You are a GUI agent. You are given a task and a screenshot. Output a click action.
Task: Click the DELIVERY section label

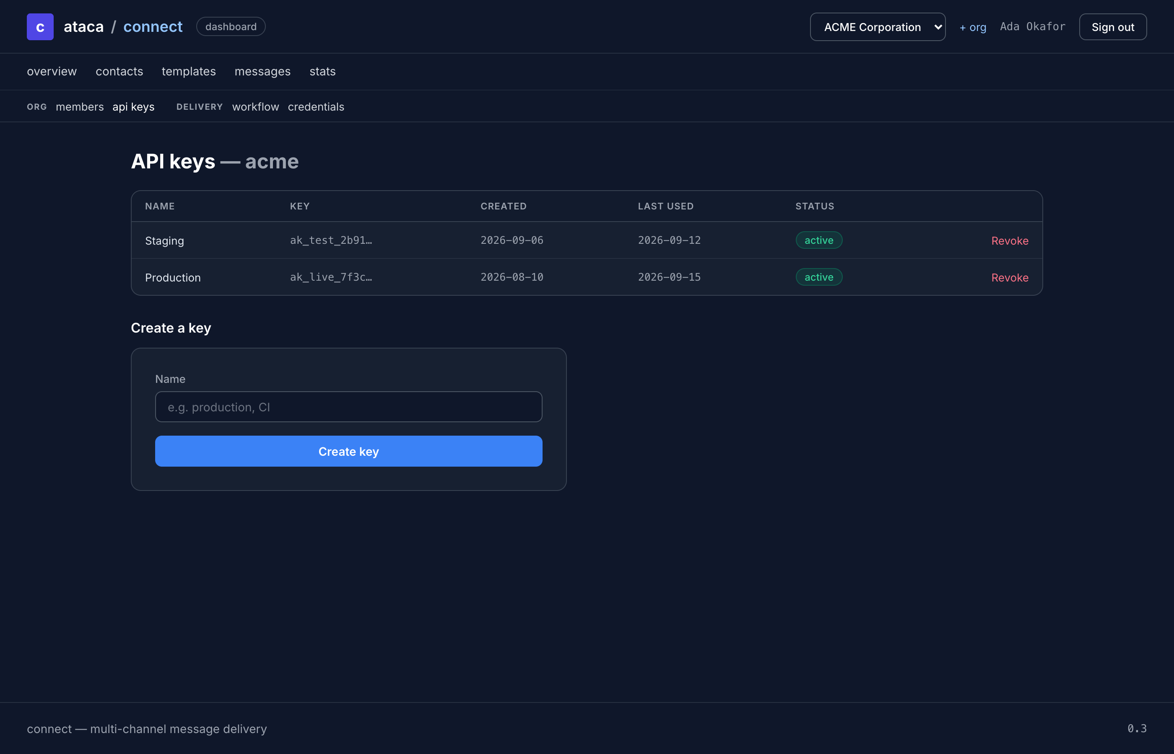[200, 107]
